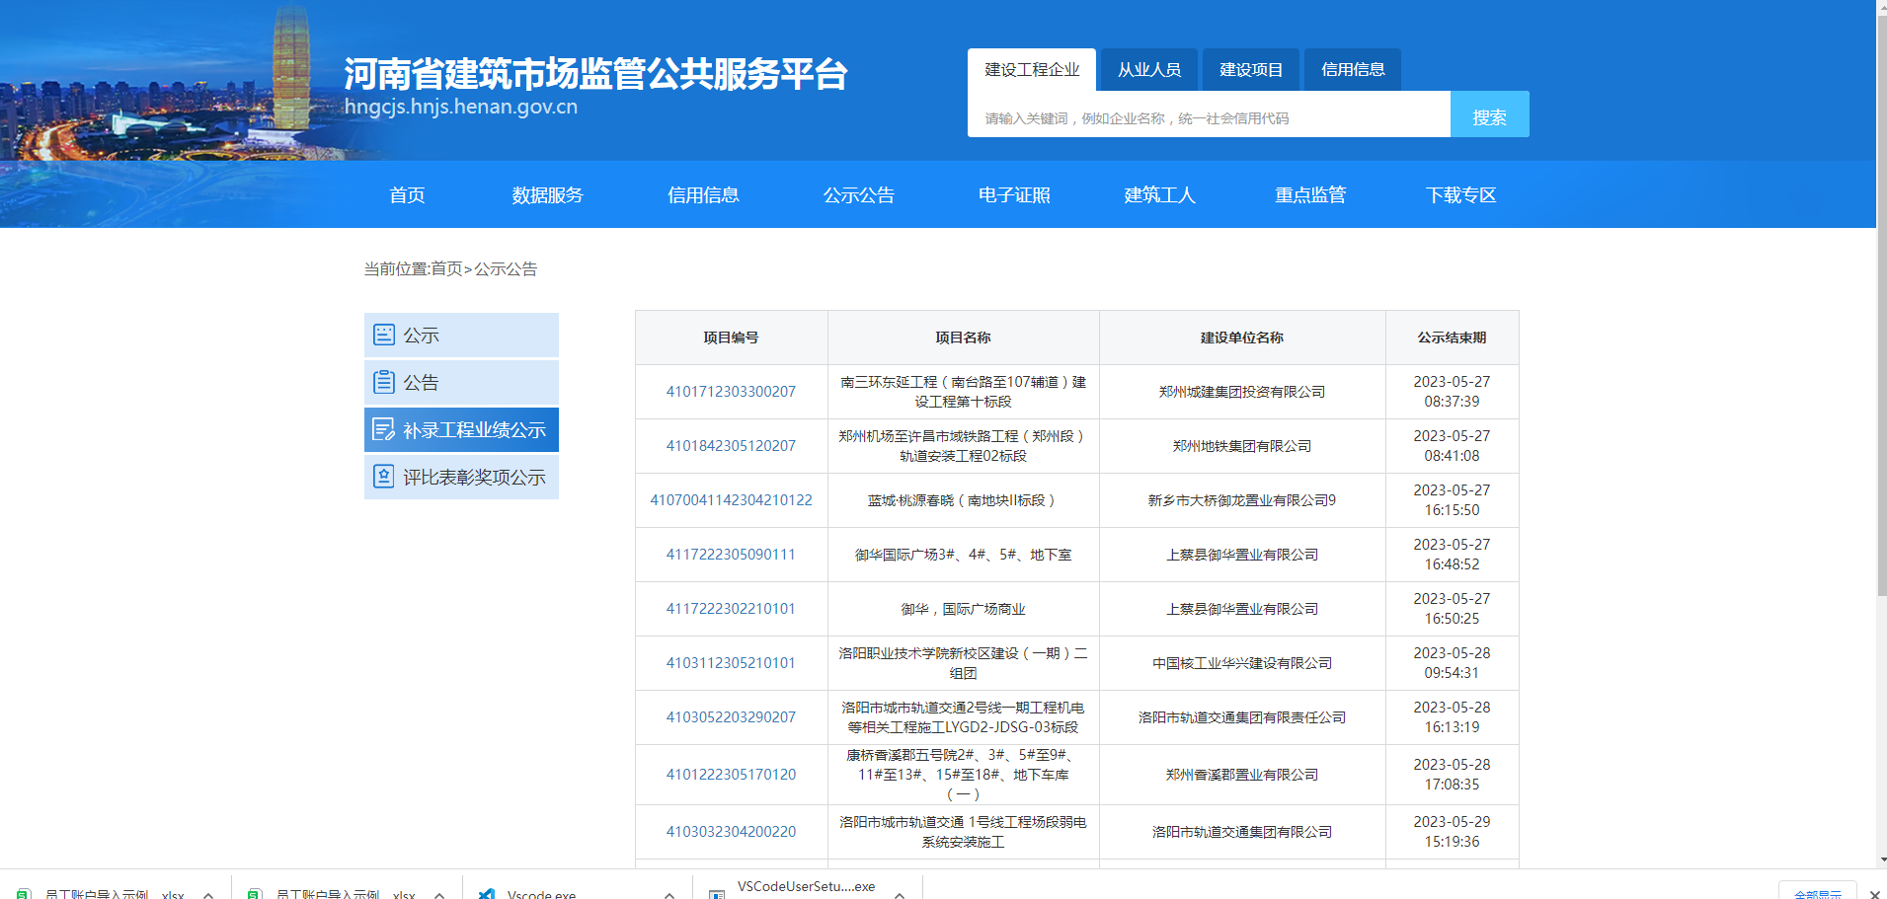Click date cell 2023-05-29 15:19:36
The width and height of the screenshot is (1887, 899).
coord(1452,832)
